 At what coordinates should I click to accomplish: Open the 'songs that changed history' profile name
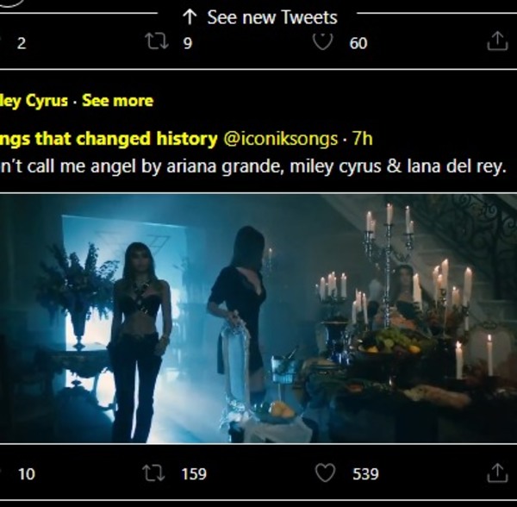108,138
